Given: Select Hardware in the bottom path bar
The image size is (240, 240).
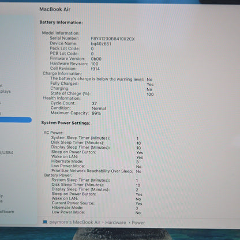Looking at the screenshot, I should click(x=115, y=223).
